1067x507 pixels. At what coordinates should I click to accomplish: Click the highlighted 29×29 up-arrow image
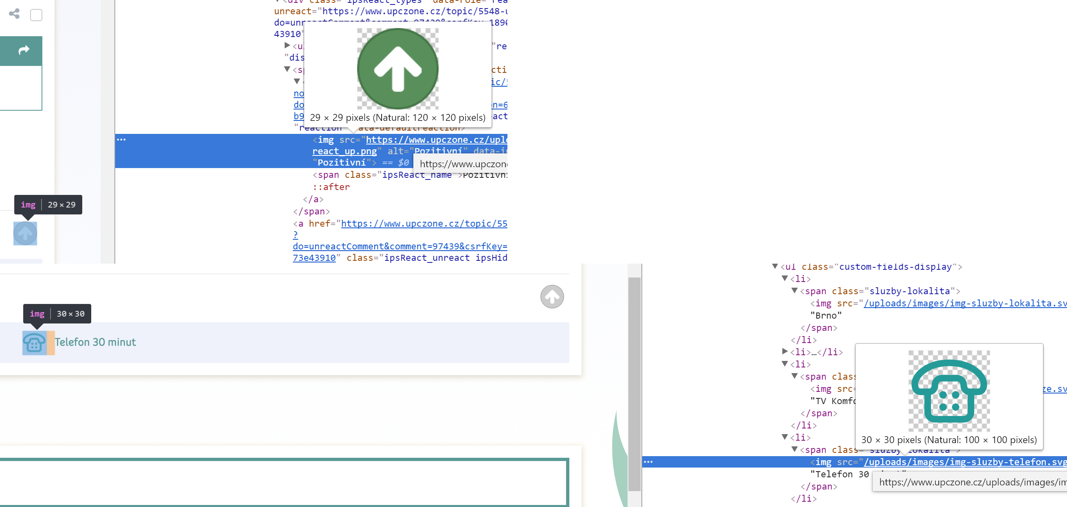pos(25,234)
